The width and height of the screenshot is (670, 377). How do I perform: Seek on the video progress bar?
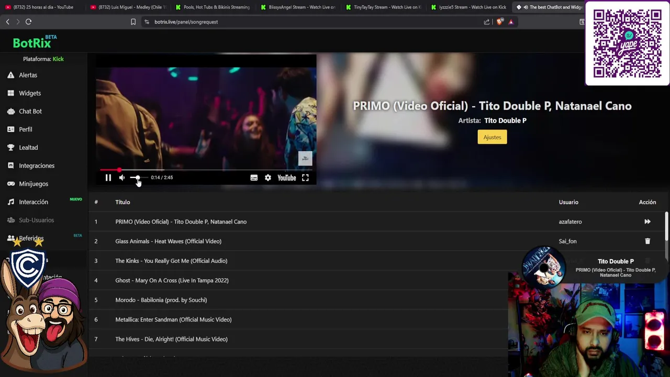[206, 170]
